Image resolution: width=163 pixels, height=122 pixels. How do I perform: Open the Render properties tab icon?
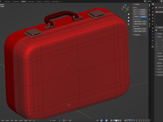click(x=152, y=12)
